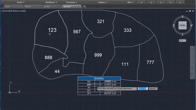Viewport: 196px width, 110px height.
Task: Close the parcely1* drawing tab
Action: pyautogui.click(x=79, y=6)
